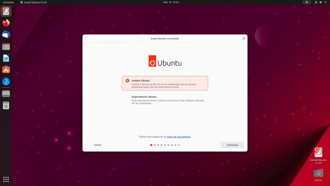Screen dimensions: 330x186
Task: Click the first orange progress dot
Action: [x=151, y=145]
